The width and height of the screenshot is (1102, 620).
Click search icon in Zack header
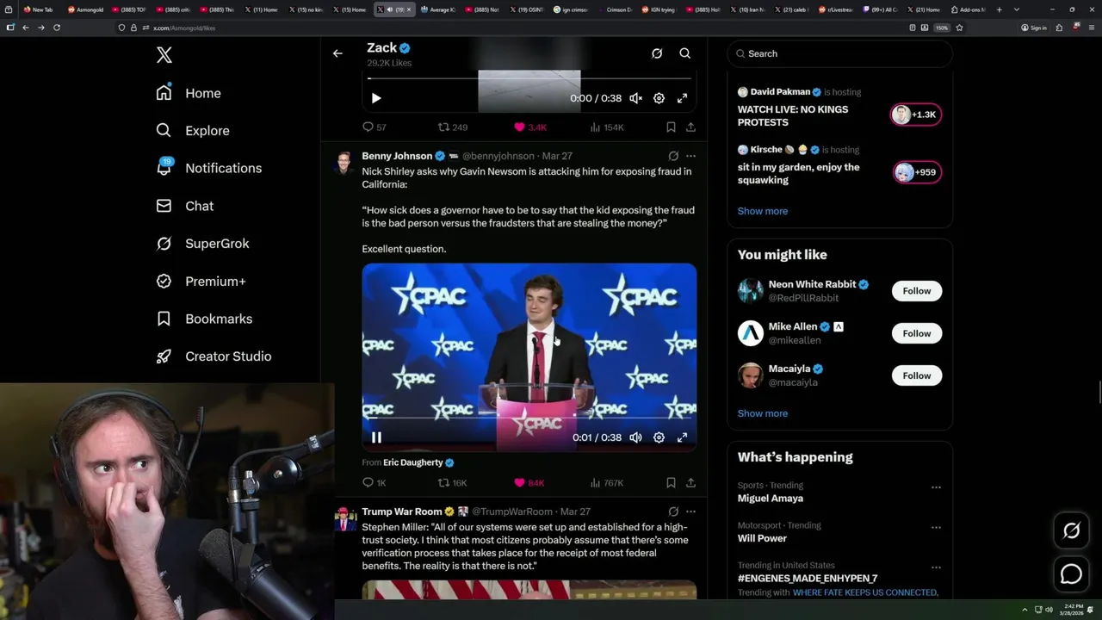[x=685, y=53]
